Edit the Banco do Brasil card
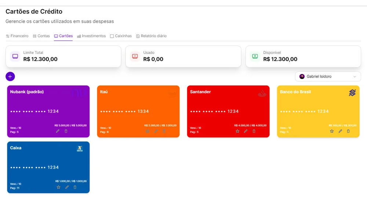 point(340,131)
